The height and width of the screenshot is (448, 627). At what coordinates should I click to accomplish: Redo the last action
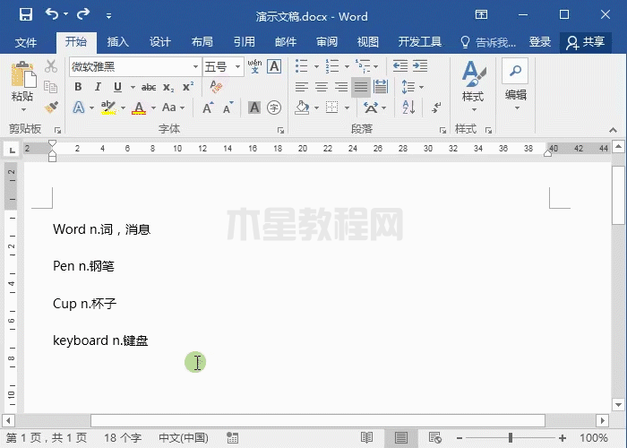click(83, 14)
